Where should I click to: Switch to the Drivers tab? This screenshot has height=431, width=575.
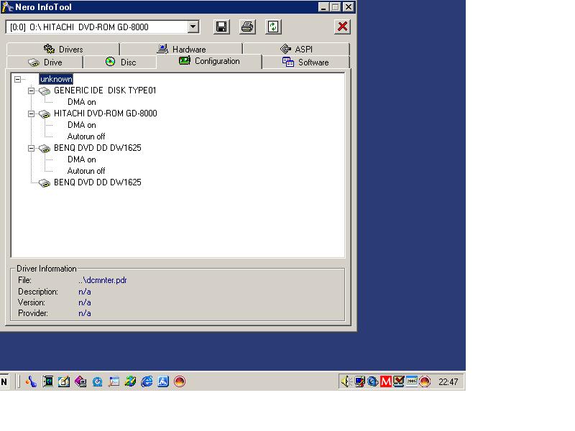(x=63, y=49)
